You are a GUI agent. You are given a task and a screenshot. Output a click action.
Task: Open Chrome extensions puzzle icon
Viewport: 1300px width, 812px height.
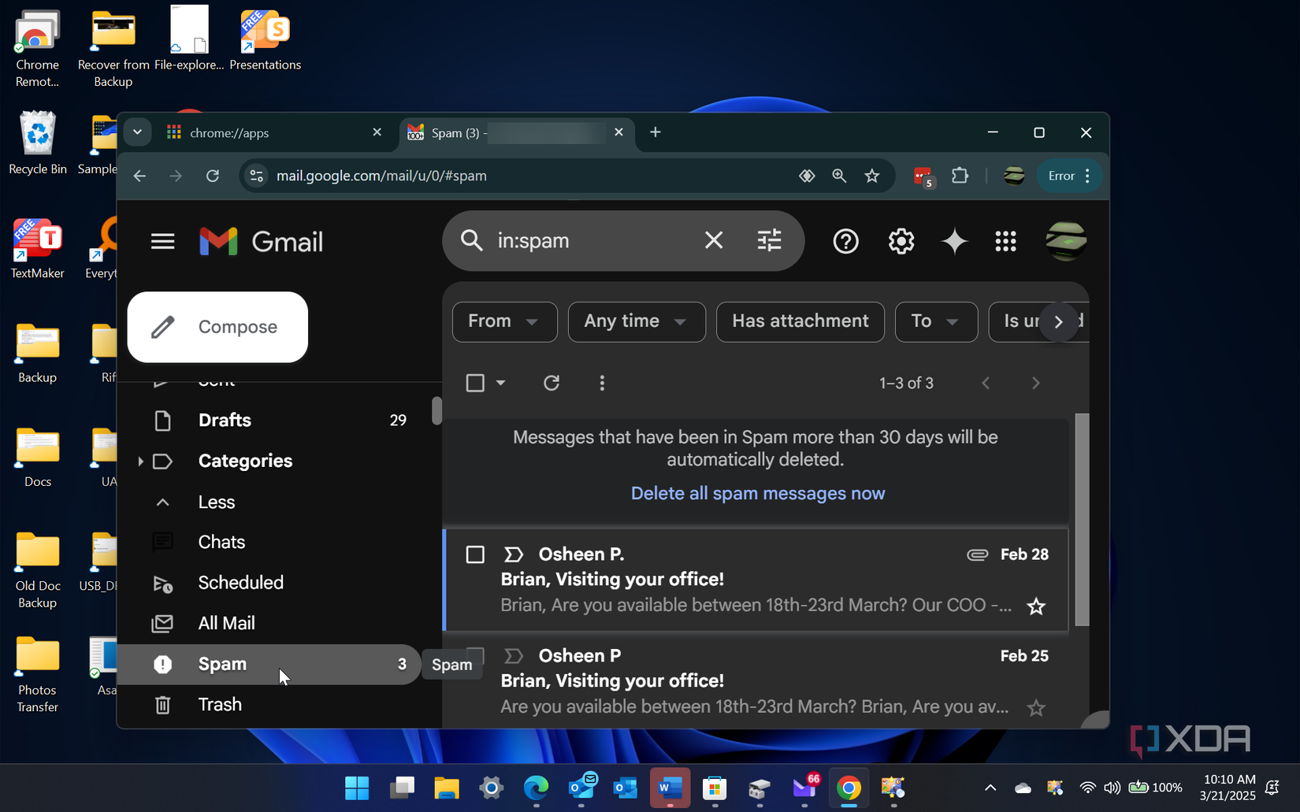tap(960, 176)
